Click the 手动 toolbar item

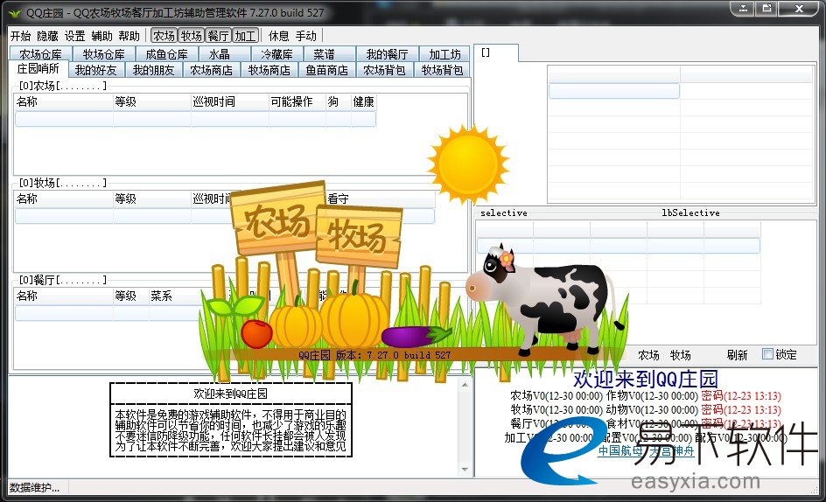tap(306, 36)
